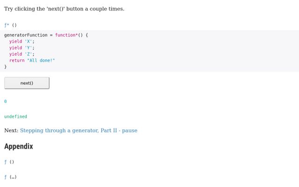
Task: Click the Appendix heading
Action: 19,146
